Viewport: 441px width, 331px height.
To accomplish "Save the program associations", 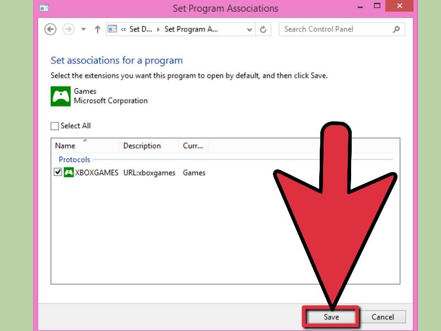I will coord(331,317).
